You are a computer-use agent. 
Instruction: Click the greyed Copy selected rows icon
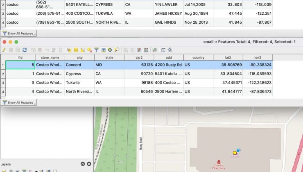(x=54, y=50)
